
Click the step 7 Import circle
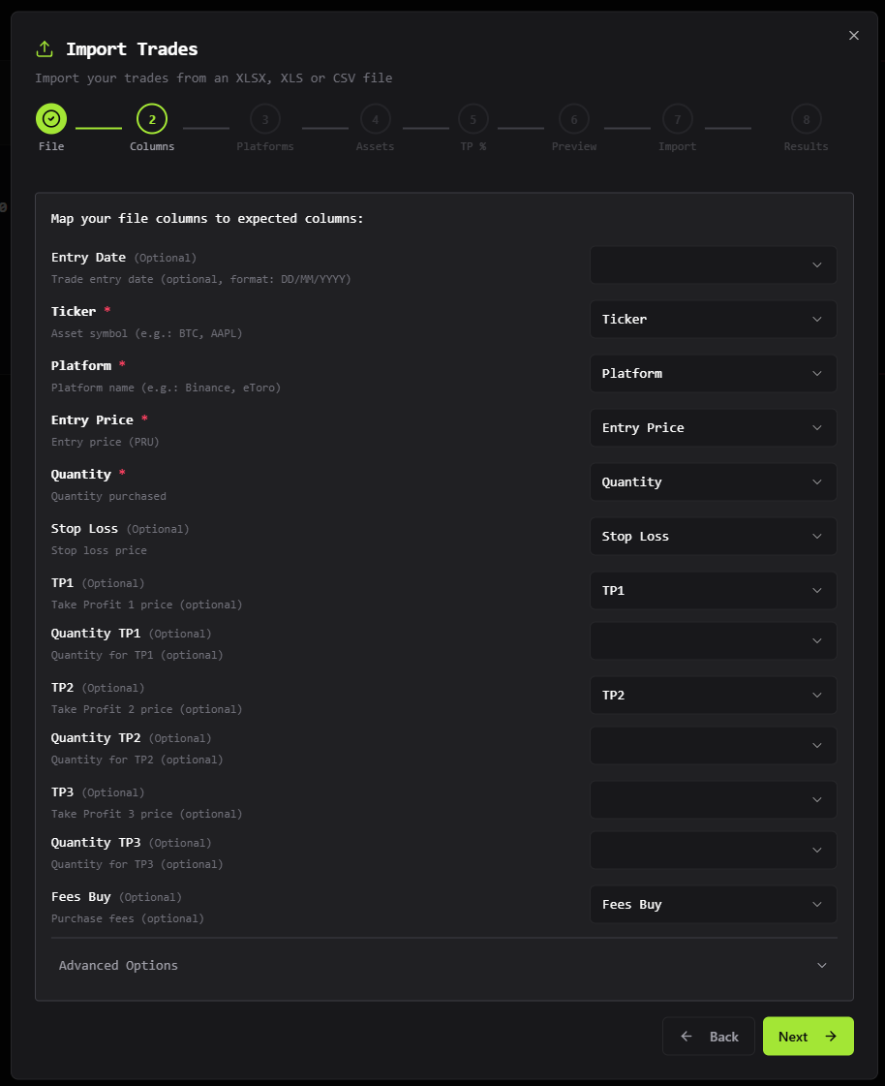tap(678, 119)
